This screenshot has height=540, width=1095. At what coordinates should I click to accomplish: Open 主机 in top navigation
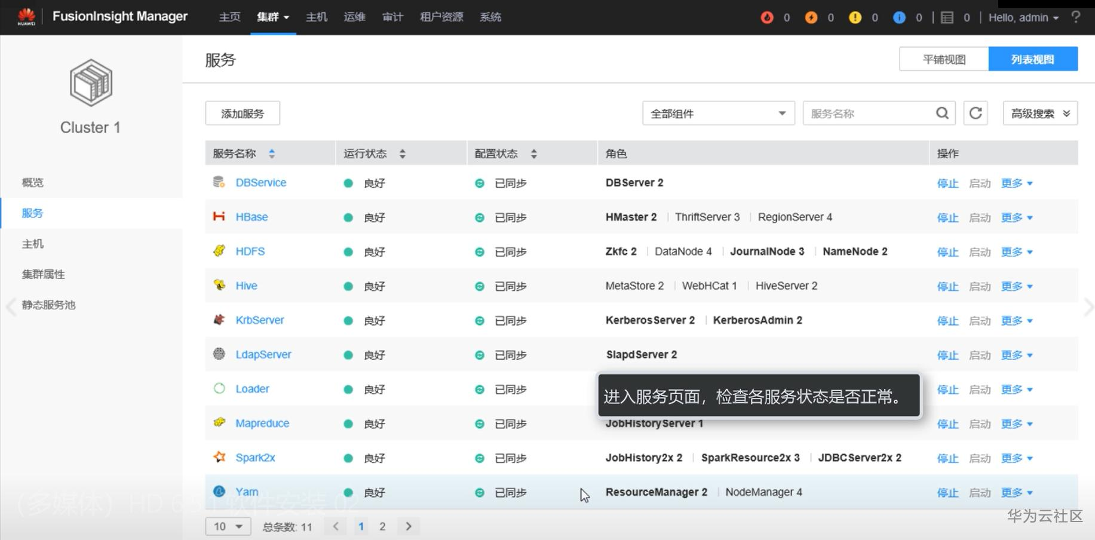click(317, 17)
